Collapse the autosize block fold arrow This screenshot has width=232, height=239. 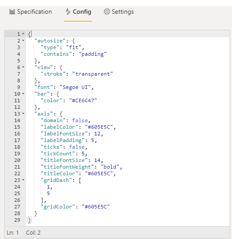(23, 41)
